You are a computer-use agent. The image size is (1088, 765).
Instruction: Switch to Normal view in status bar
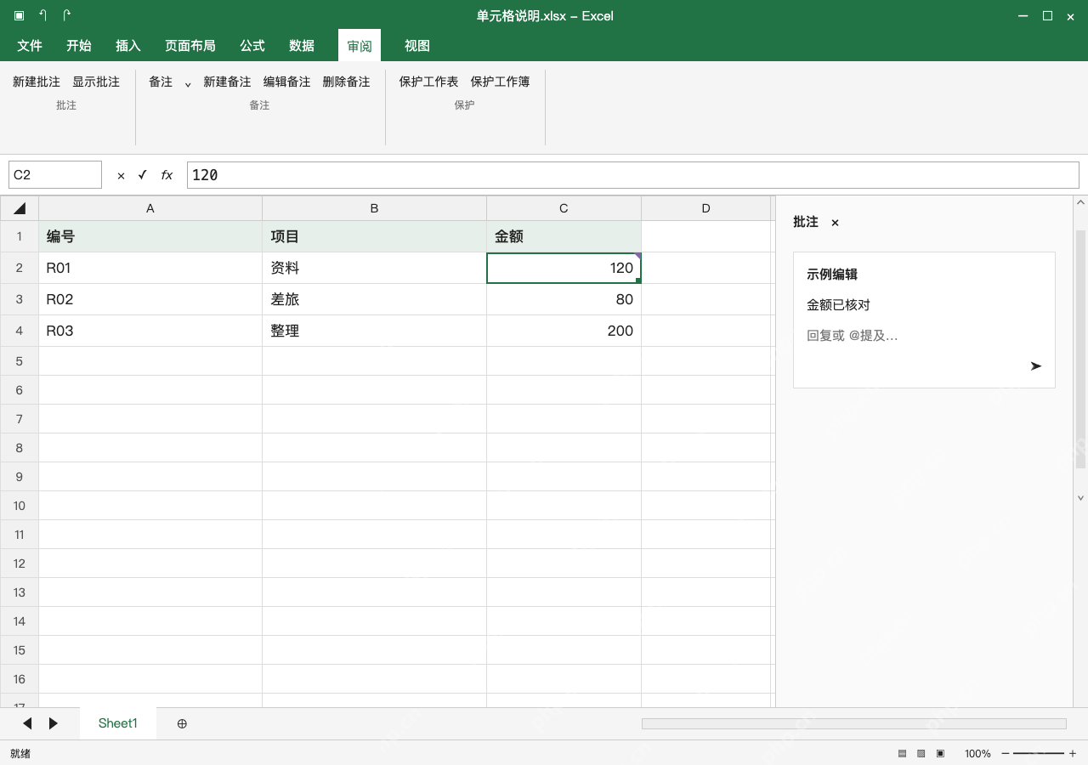[903, 754]
